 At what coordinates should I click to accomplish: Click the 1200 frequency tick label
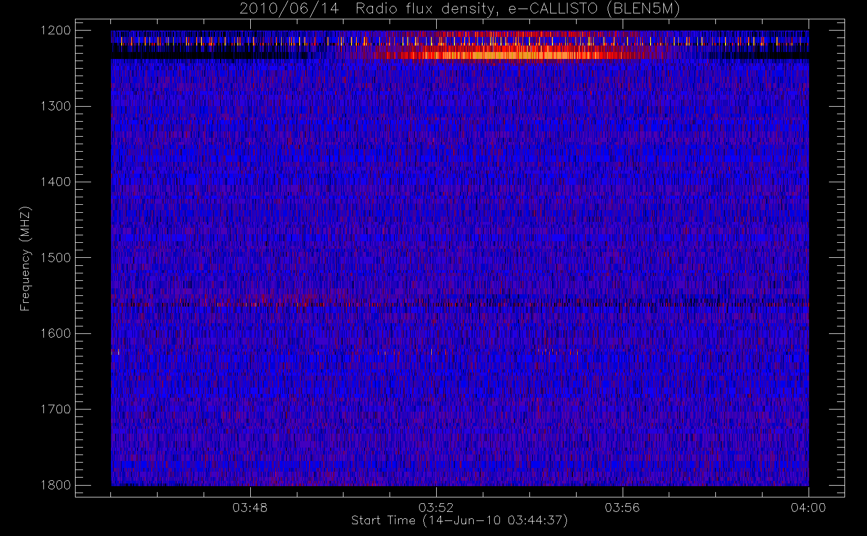tap(56, 31)
